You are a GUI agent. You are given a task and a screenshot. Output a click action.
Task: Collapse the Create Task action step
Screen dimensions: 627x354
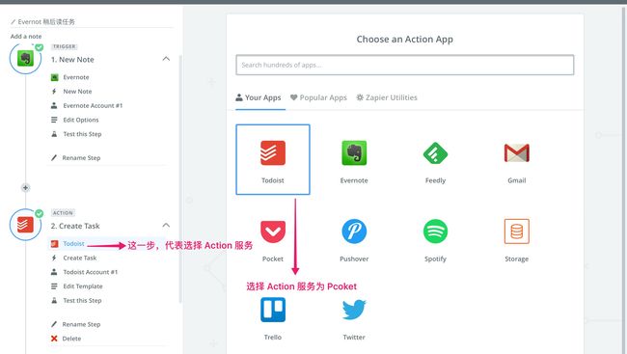coord(166,225)
